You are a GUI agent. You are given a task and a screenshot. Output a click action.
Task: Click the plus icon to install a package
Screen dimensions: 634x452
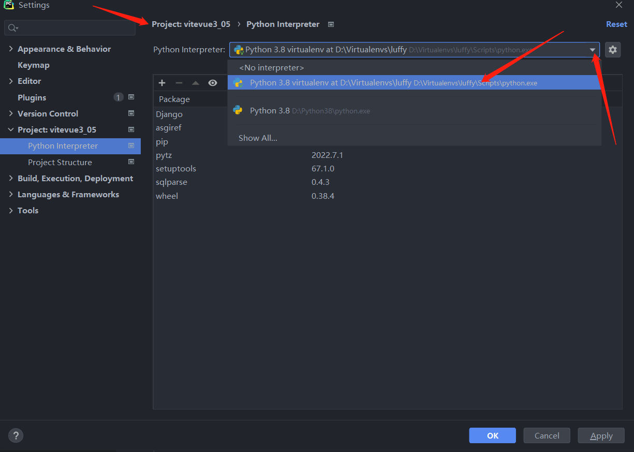(x=162, y=83)
